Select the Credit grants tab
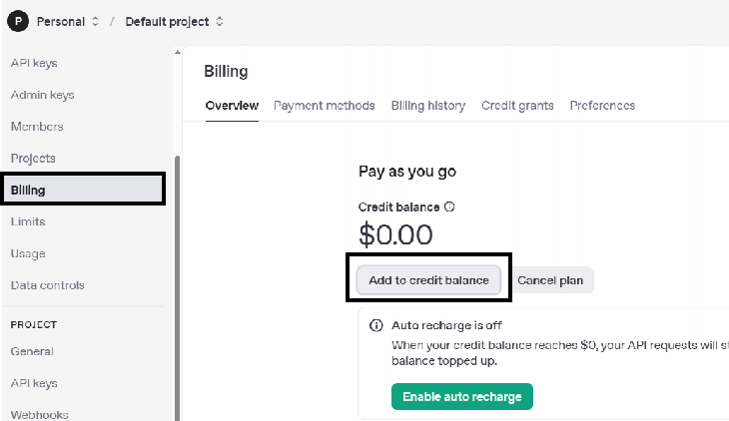This screenshot has width=729, height=421. 517,106
